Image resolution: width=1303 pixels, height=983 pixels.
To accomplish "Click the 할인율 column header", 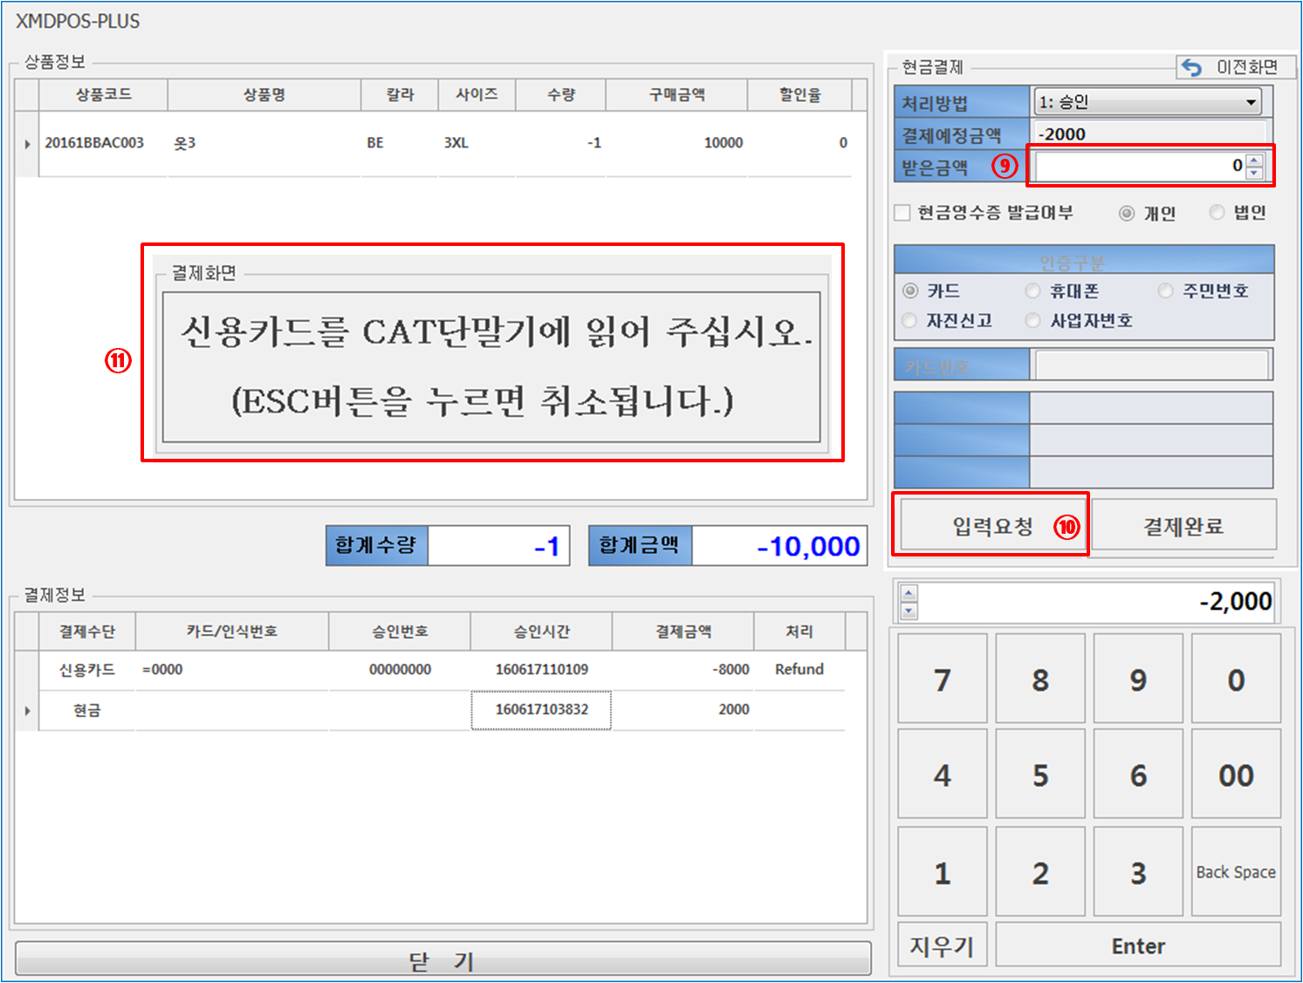I will [799, 94].
